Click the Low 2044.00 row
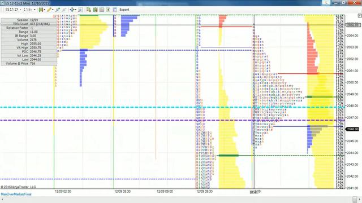 click(29, 59)
